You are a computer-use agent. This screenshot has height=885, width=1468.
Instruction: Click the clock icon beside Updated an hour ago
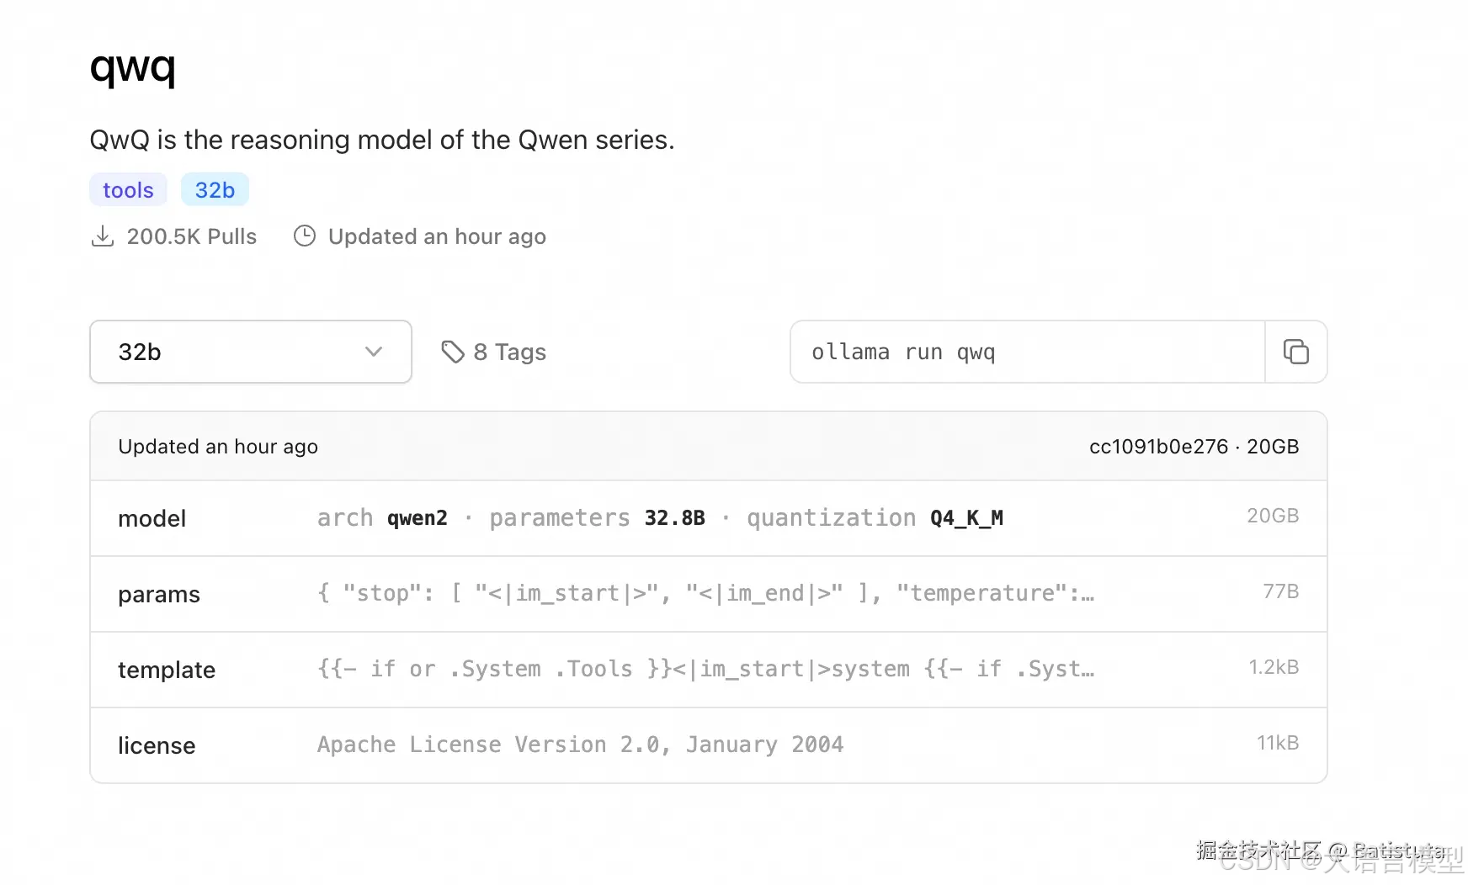[x=305, y=236]
